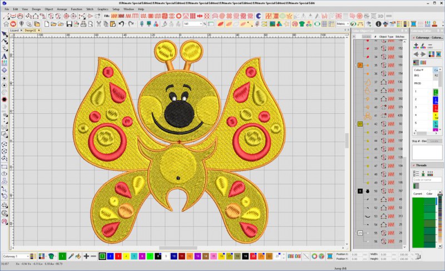This screenshot has width=445, height=271.
Task: Paste from clipboard icon in toolbar
Action: coord(113,24)
